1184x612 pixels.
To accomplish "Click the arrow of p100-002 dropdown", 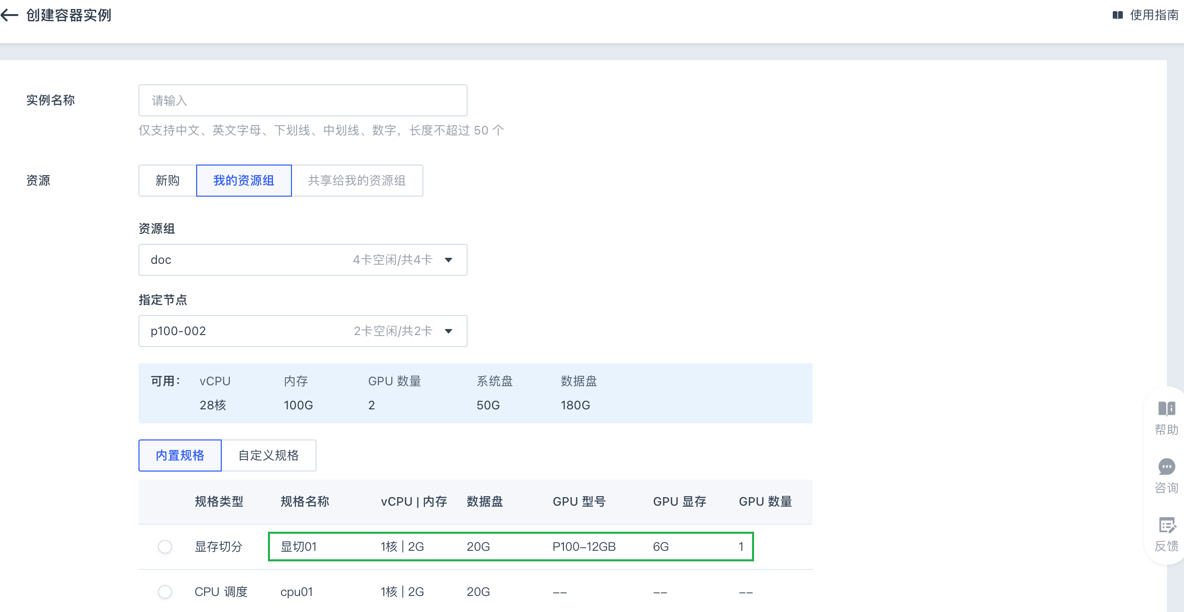I will click(449, 331).
